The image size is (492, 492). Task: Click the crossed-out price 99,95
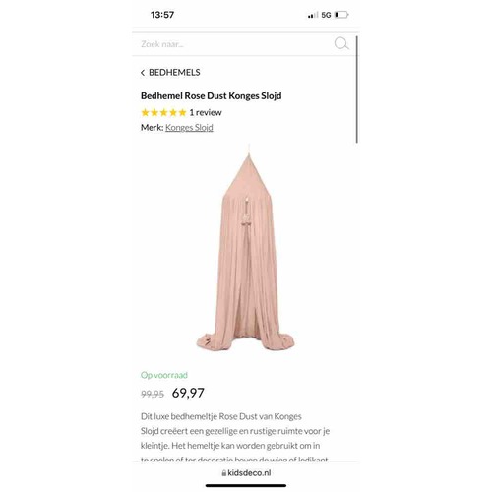coord(153,394)
